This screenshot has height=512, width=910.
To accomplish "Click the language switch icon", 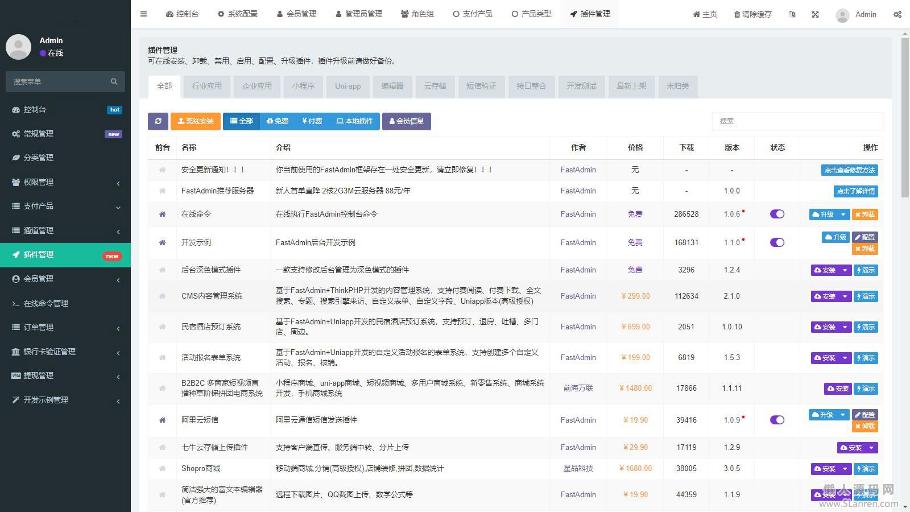I will 792,14.
